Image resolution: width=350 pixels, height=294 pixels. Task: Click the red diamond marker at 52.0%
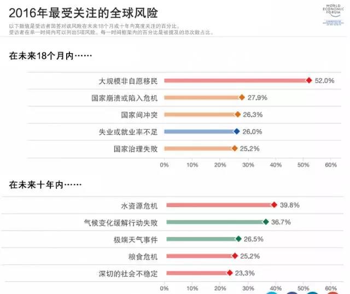(308, 80)
